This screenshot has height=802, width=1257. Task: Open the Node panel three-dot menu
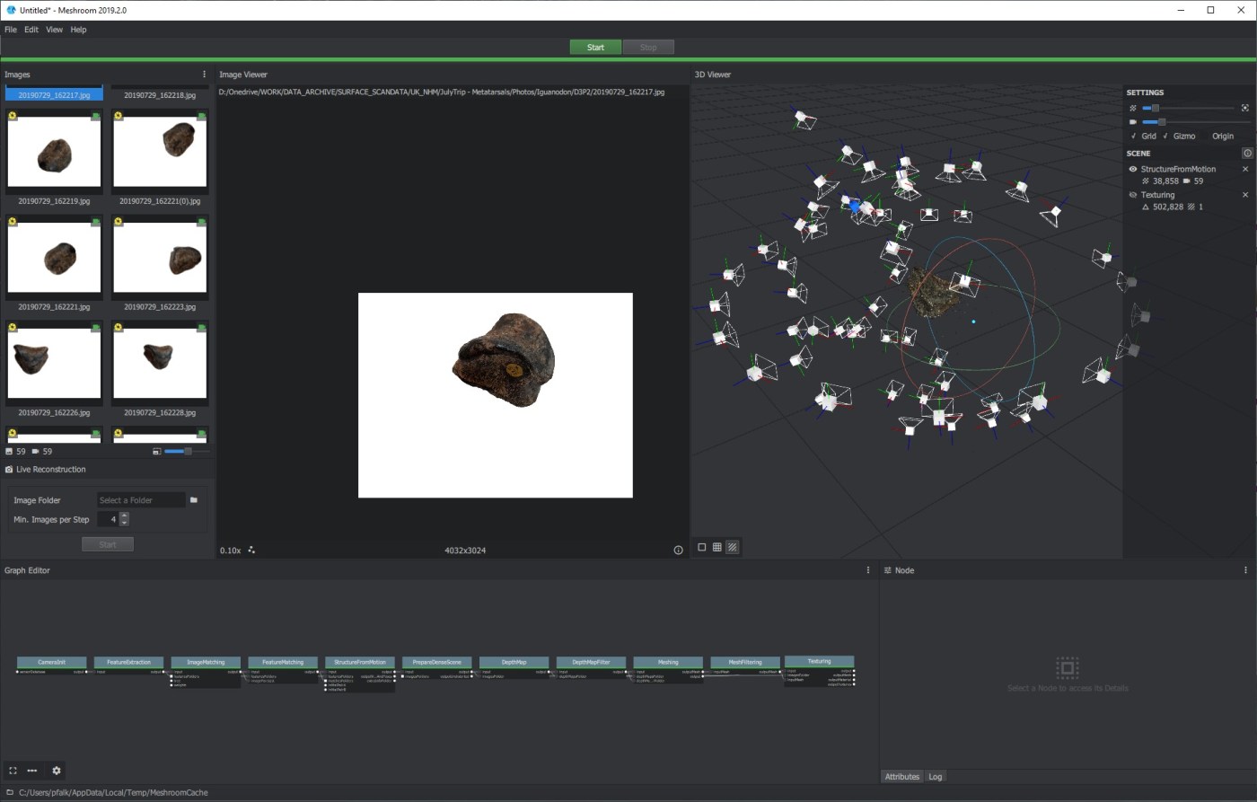pyautogui.click(x=1245, y=570)
